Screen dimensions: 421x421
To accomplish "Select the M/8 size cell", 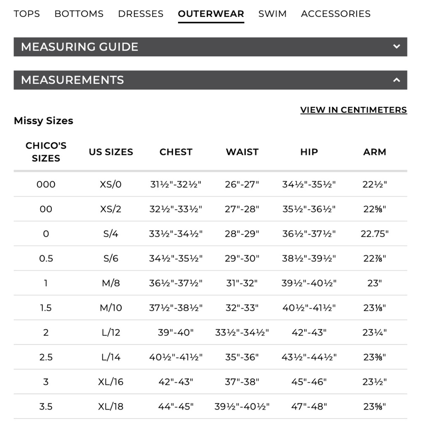I will click(111, 283).
